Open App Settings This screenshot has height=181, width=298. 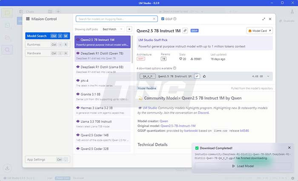click(48, 159)
